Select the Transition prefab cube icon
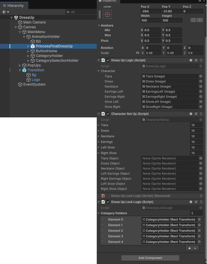Viewport: 207px width, 264px height. pyautogui.click(x=24, y=70)
